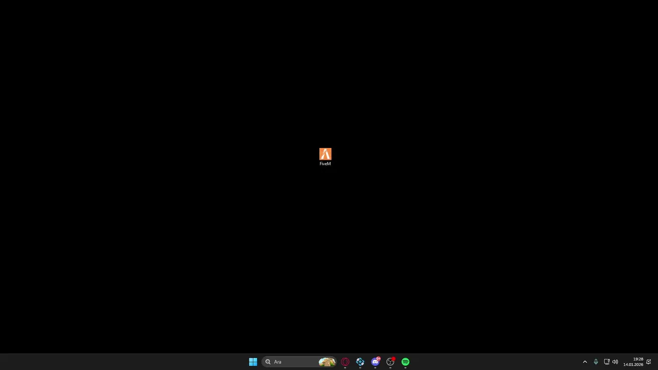
Task: Open Spotify from the taskbar
Action: 406,362
